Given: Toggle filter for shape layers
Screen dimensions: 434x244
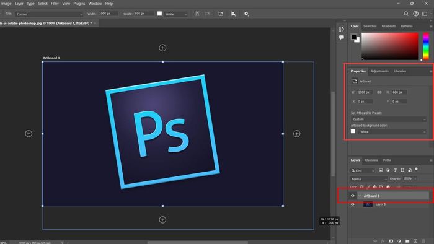Looking at the screenshot, I should [402, 170].
